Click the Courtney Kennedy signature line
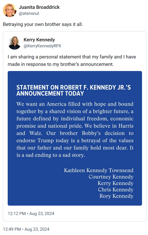The width and height of the screenshot is (148, 235). 111,177
